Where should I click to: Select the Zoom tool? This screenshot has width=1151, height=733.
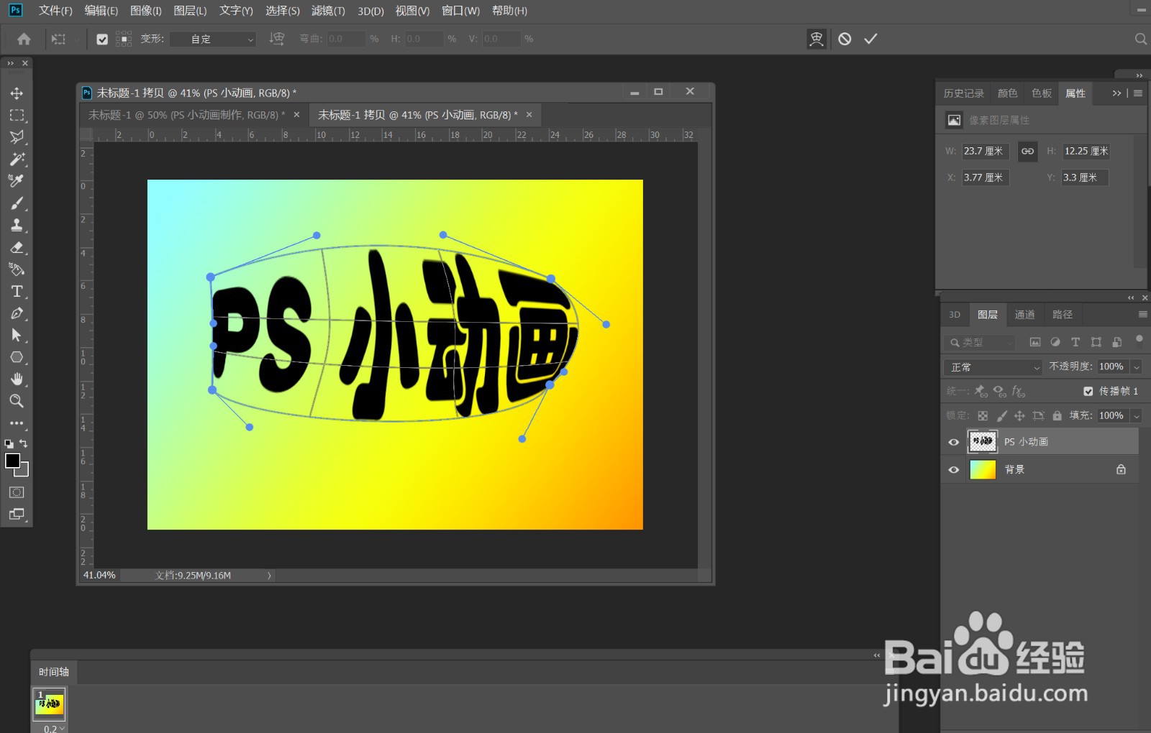(17, 401)
